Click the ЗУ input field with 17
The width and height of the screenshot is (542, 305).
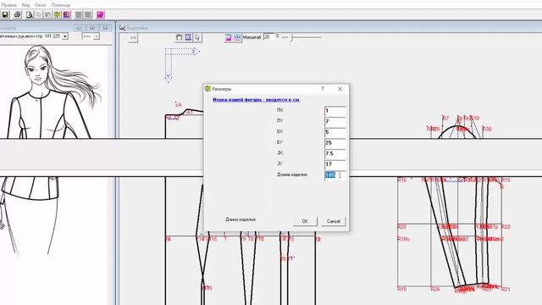point(335,164)
